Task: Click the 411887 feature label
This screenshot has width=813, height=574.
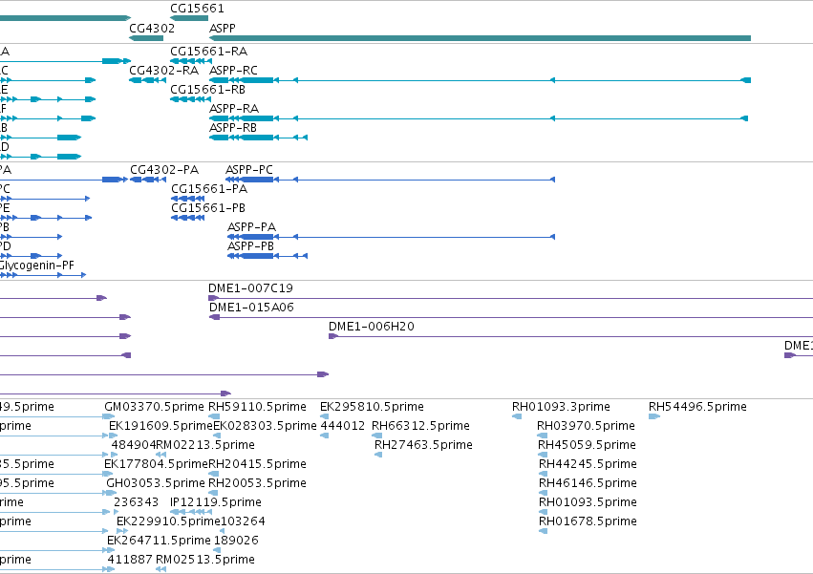Action: point(130,560)
